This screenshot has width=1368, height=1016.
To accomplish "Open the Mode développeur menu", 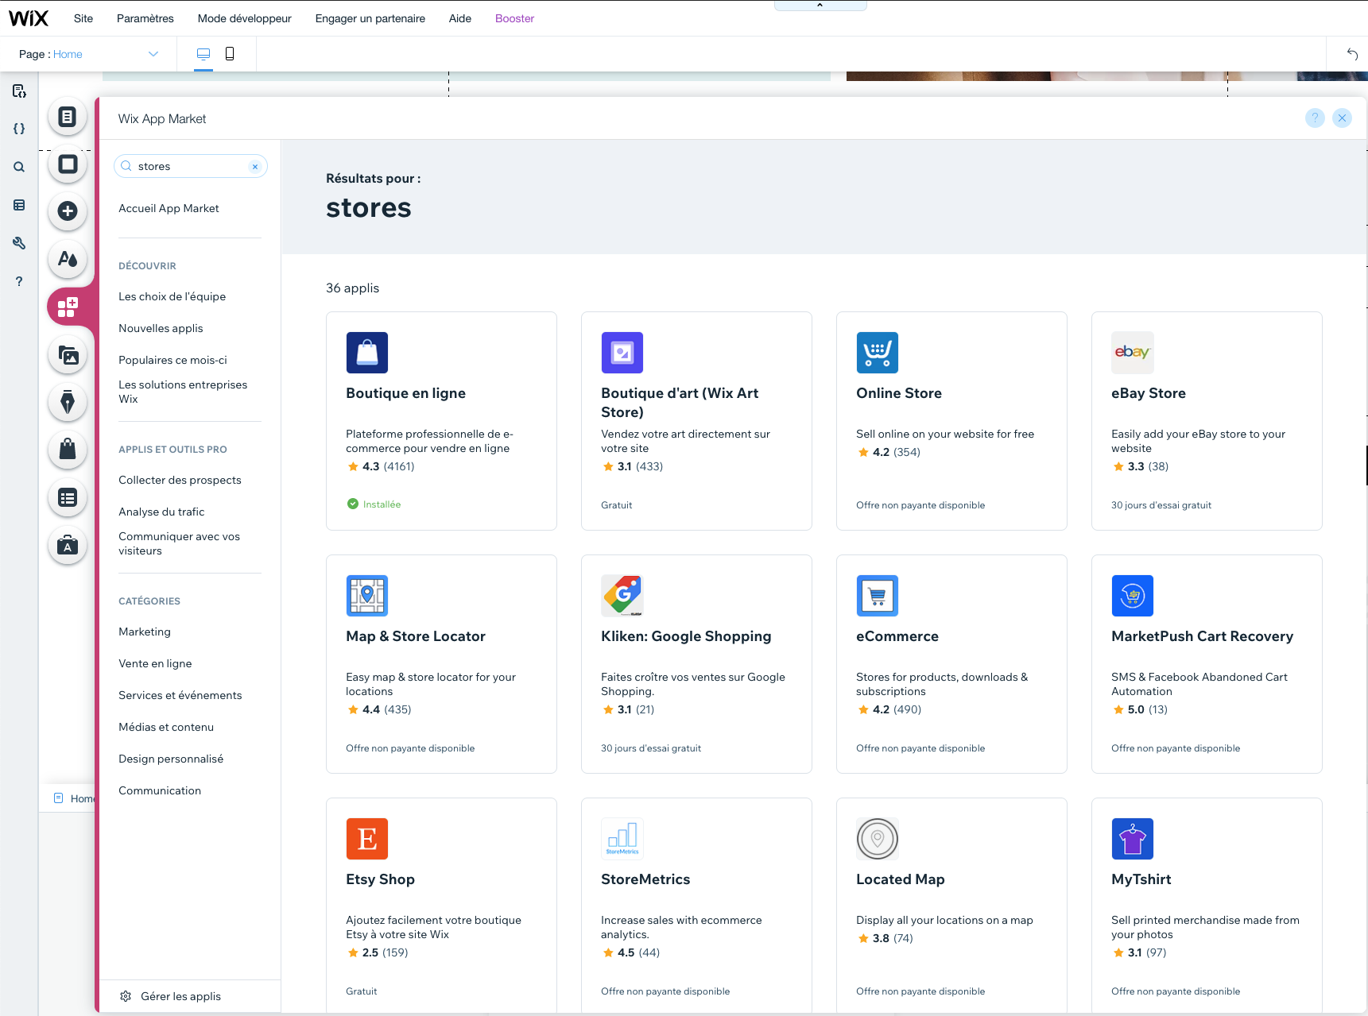I will point(245,18).
